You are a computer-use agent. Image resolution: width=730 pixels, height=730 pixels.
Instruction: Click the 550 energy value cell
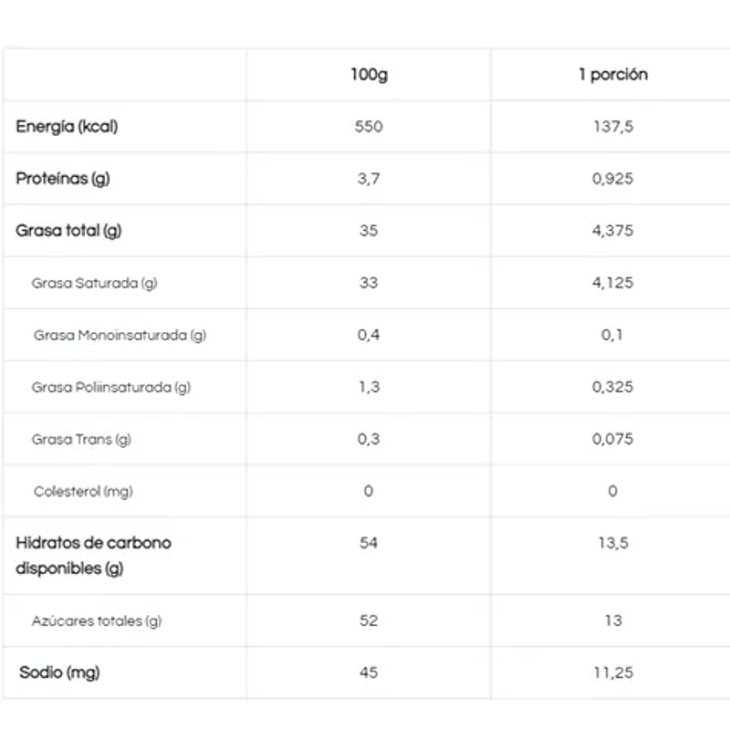click(x=369, y=127)
